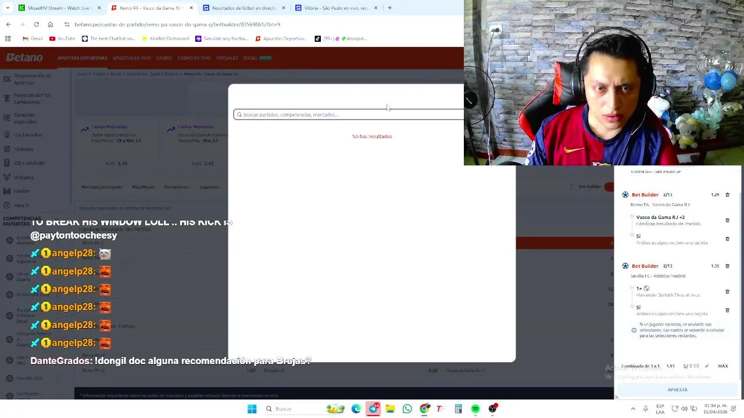
Task: Click the info icon beside player notice
Action: [634, 330]
